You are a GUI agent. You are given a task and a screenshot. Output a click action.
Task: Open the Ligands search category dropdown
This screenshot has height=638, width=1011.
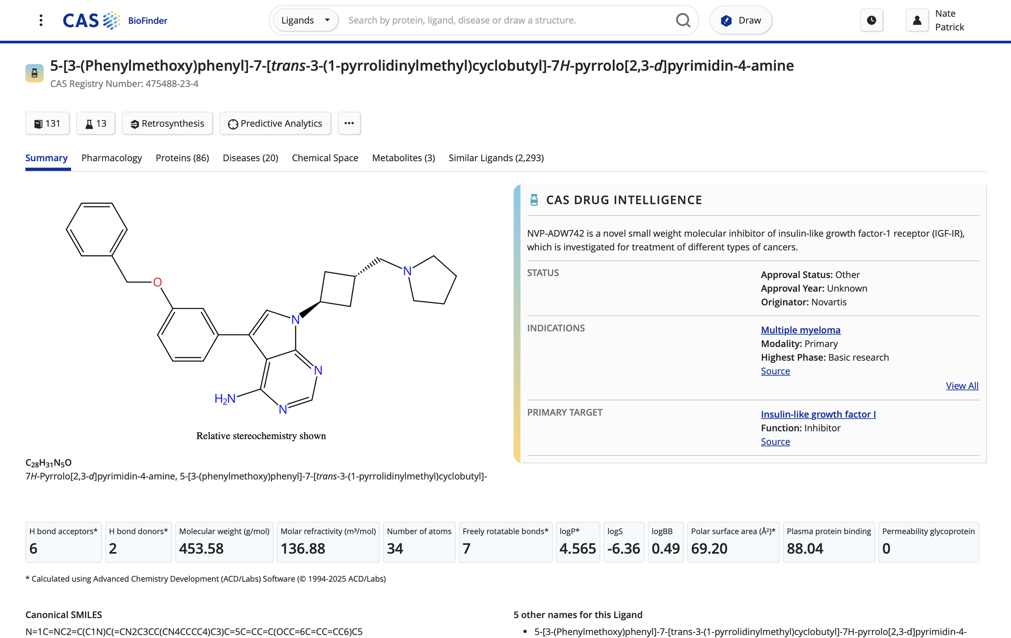click(305, 20)
